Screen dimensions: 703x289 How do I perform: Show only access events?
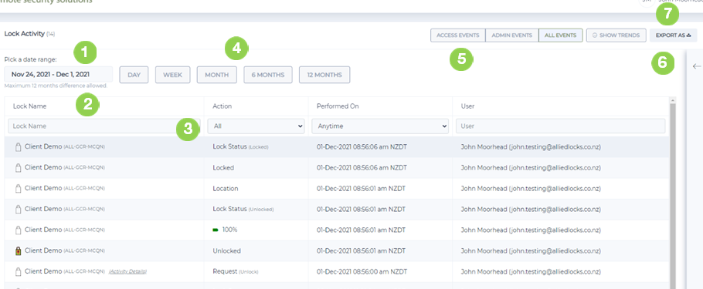[x=458, y=35]
